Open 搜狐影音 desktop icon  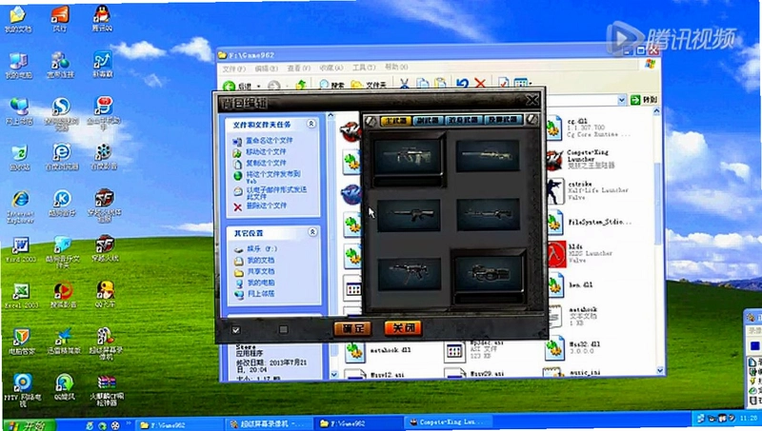(63, 295)
